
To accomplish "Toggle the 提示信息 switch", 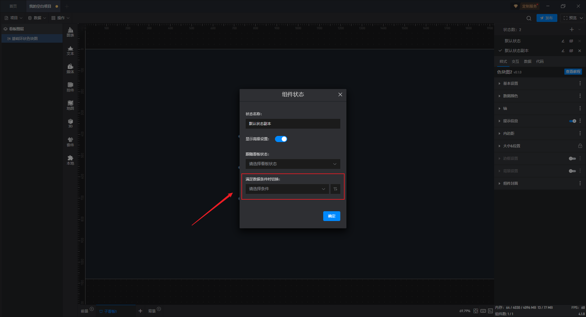I will tap(573, 121).
